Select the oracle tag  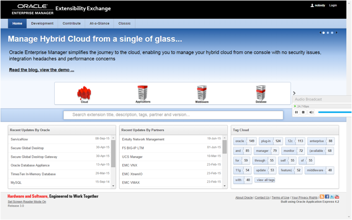[x=245, y=141]
